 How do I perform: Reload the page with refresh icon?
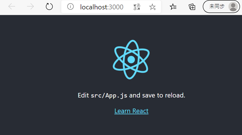[49, 7]
